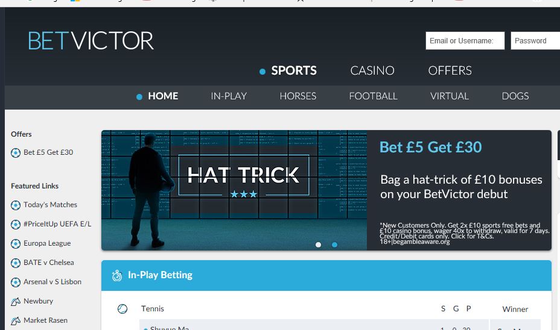The width and height of the screenshot is (560, 330).
Task: Click the football icon next to Today's Matches
Action: pyautogui.click(x=15, y=205)
